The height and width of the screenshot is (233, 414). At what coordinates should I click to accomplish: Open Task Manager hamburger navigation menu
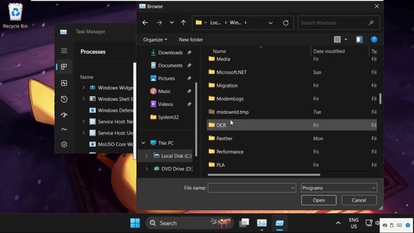(64, 50)
